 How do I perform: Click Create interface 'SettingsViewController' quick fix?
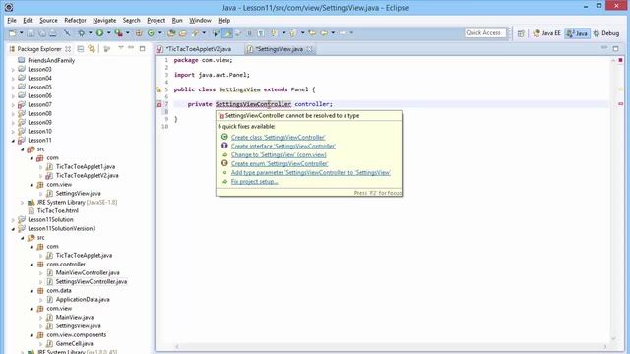283,147
